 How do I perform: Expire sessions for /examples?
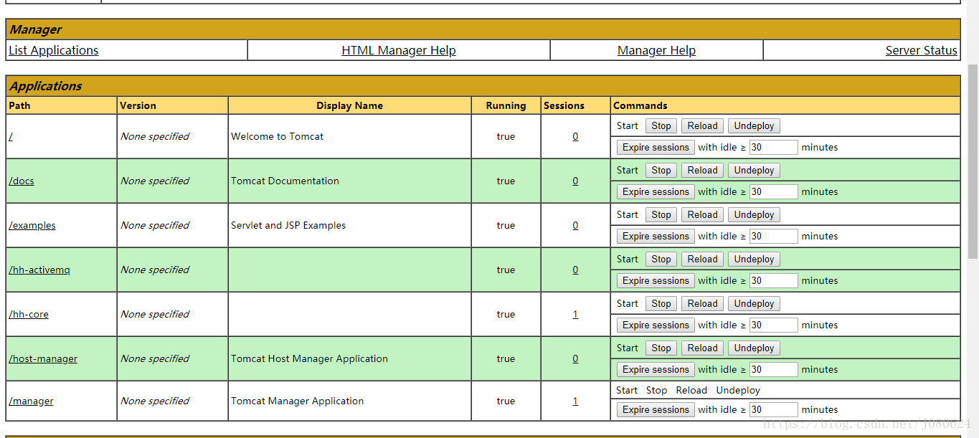pyautogui.click(x=656, y=237)
